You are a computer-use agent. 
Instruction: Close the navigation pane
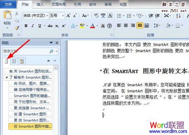[57, 43]
